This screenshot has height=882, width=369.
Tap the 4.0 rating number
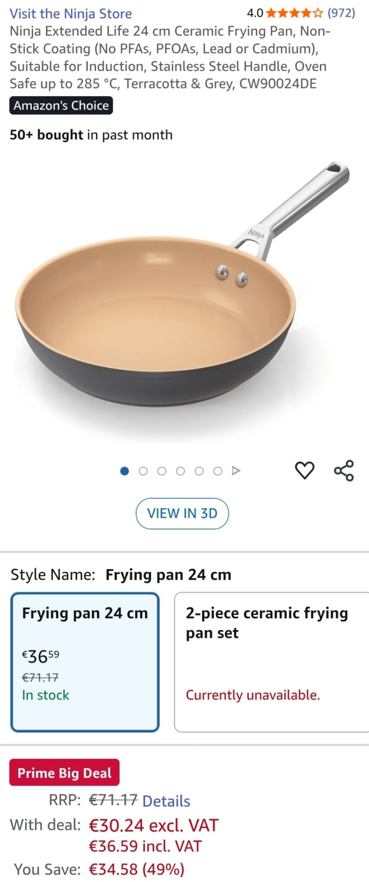point(255,13)
